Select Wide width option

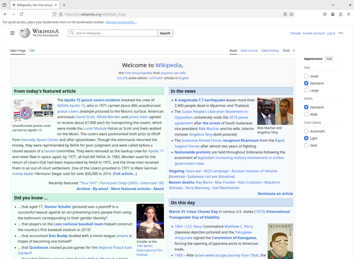coord(306,114)
